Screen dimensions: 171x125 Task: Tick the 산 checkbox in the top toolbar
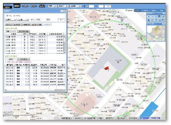tap(87, 6)
